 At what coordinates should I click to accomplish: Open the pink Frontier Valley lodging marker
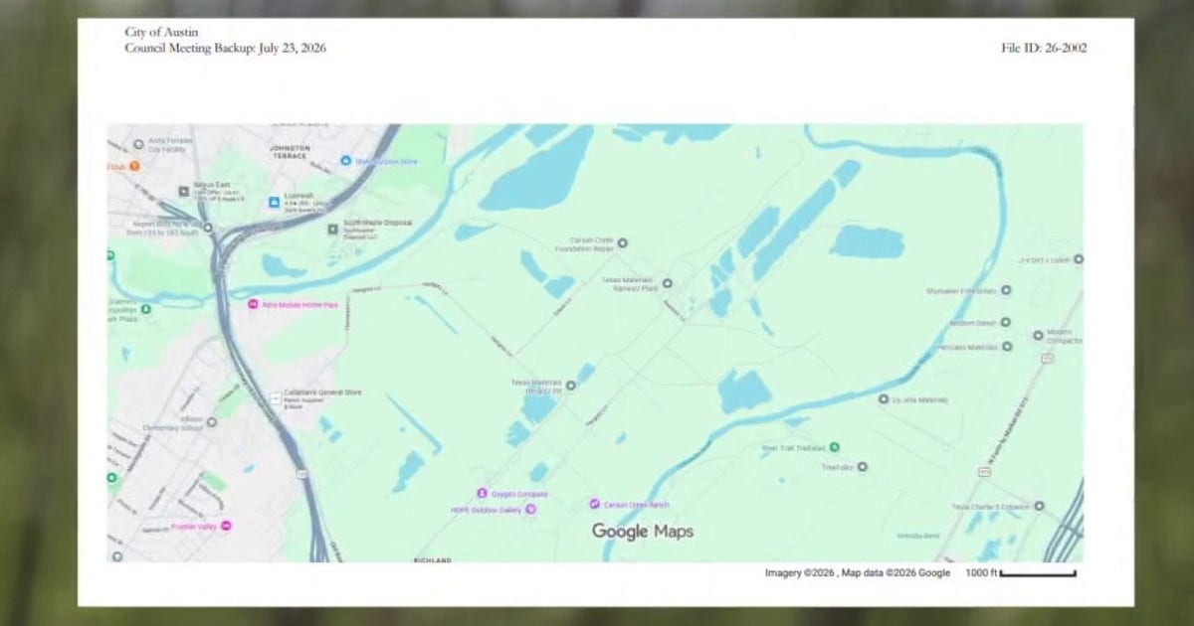(x=226, y=526)
